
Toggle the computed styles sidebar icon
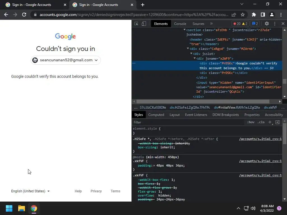click(277, 122)
